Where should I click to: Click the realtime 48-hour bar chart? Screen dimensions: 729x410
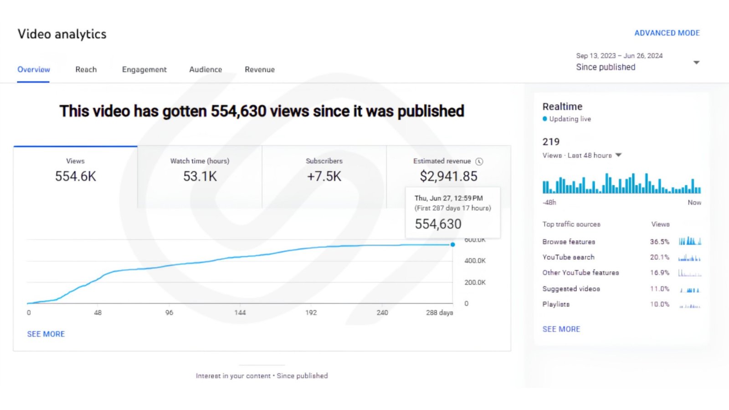click(x=621, y=183)
